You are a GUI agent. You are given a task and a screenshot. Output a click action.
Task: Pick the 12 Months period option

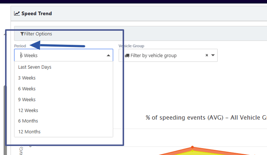click(63, 132)
